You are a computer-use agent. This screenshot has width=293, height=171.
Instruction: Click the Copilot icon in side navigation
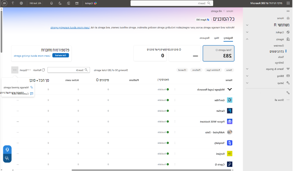288,32
